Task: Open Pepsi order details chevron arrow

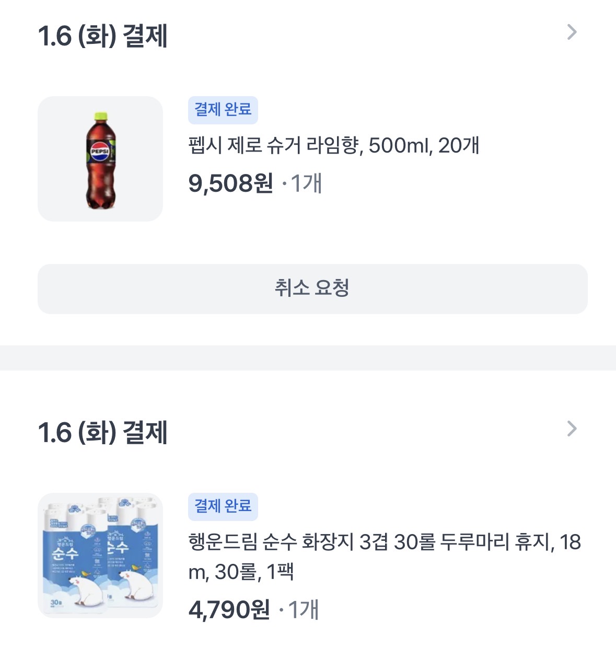Action: click(x=572, y=32)
